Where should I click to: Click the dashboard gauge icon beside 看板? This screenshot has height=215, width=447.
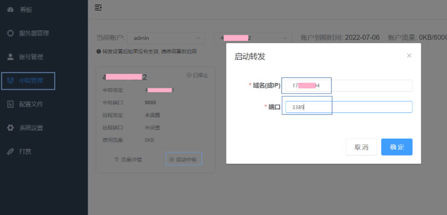[x=10, y=10]
